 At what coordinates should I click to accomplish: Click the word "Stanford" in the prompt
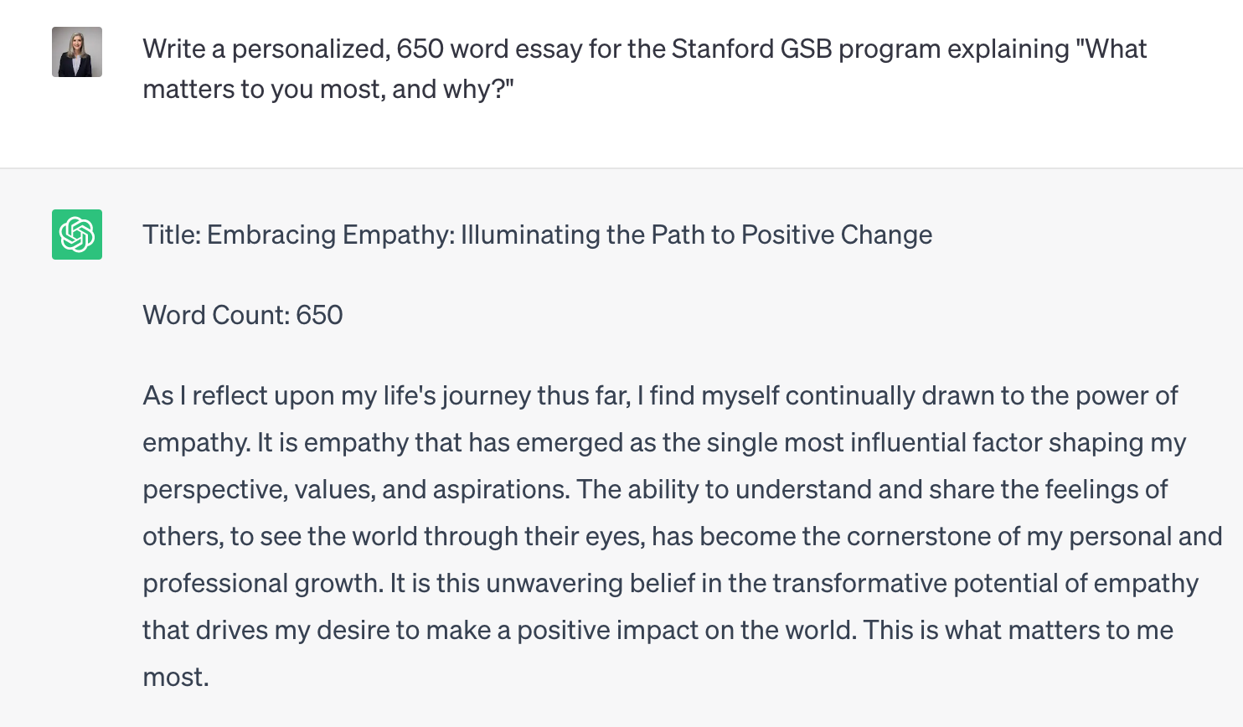pyautogui.click(x=722, y=49)
